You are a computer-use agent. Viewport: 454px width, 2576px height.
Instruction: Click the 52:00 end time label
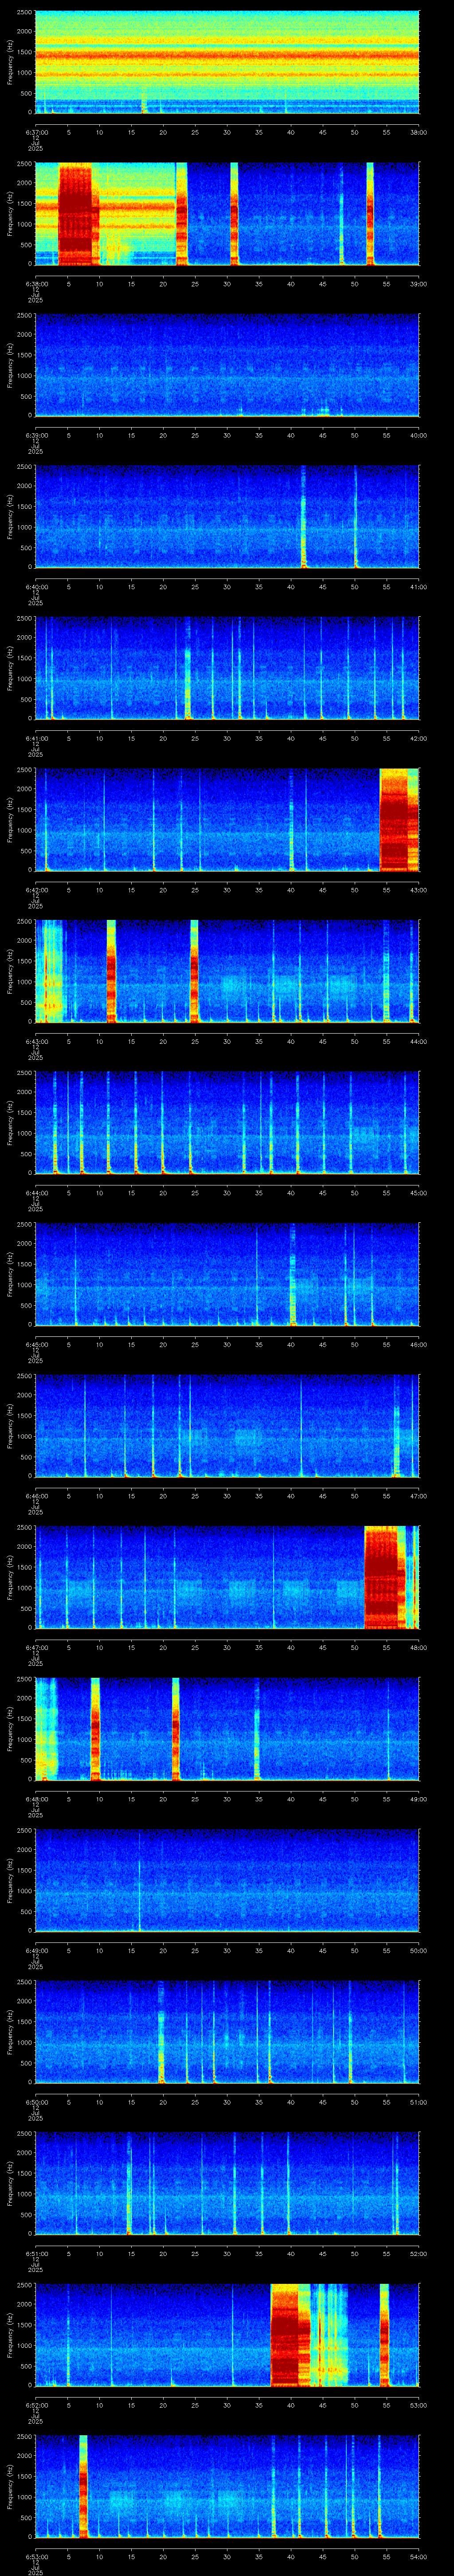(419, 2252)
